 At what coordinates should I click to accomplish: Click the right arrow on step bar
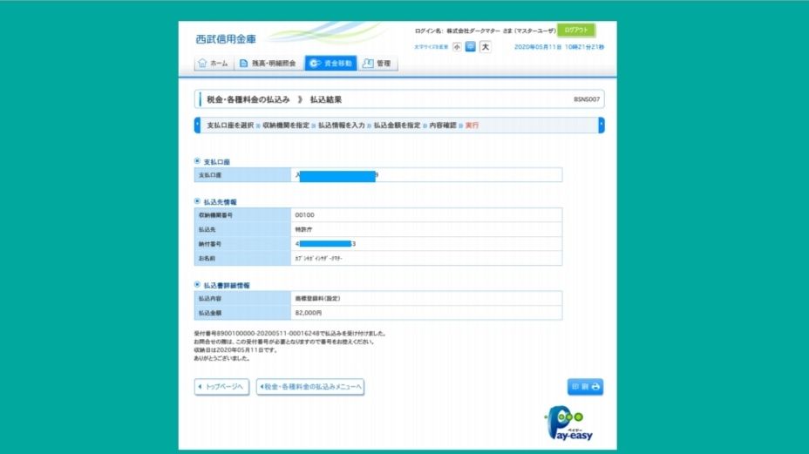(601, 125)
